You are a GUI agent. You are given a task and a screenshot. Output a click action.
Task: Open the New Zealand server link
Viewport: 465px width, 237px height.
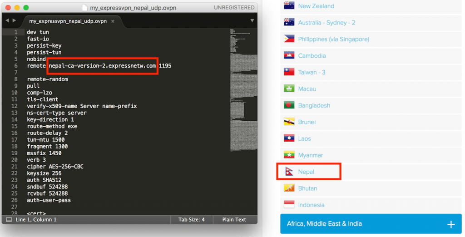[316, 6]
